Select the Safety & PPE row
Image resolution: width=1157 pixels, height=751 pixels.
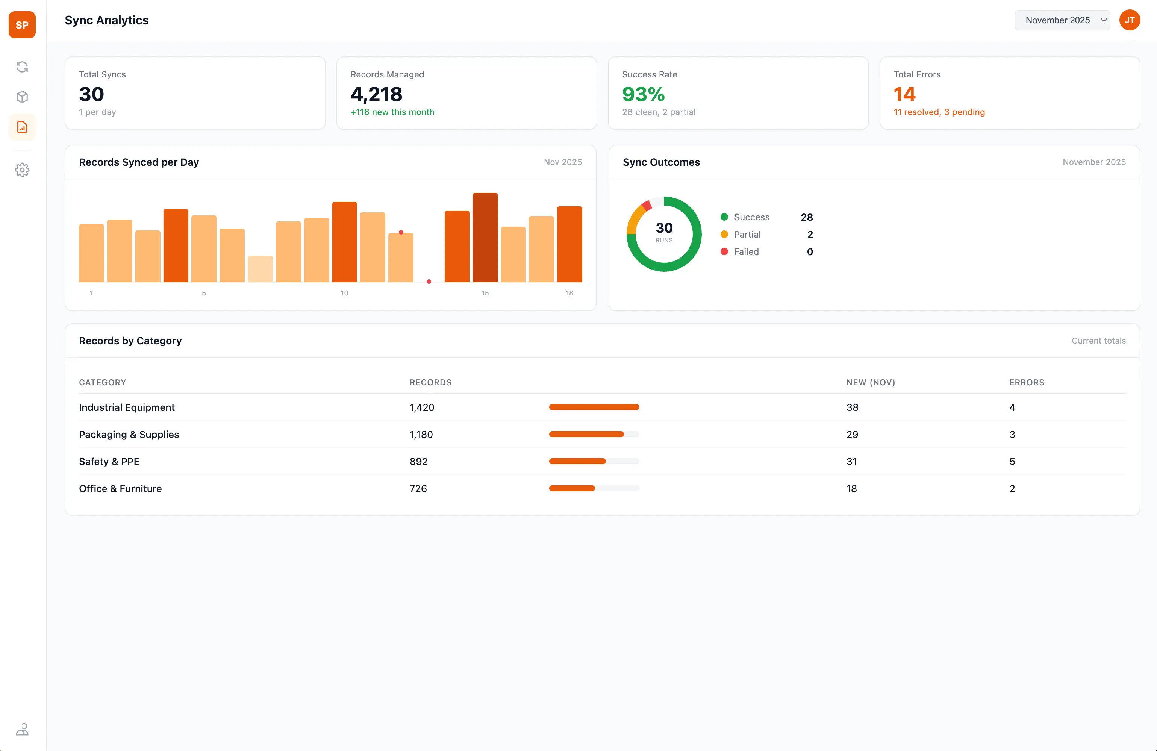click(602, 461)
